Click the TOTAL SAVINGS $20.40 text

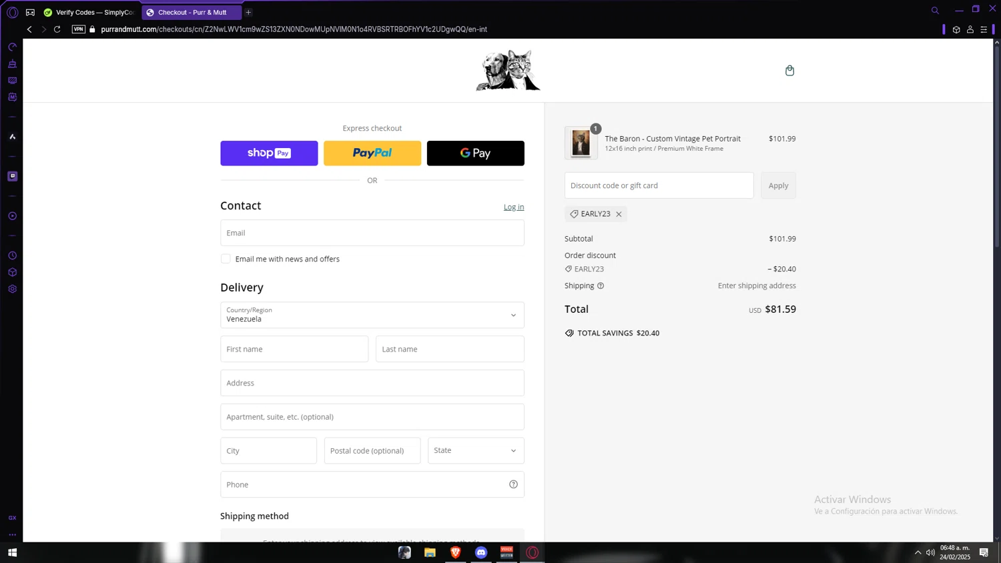click(618, 333)
